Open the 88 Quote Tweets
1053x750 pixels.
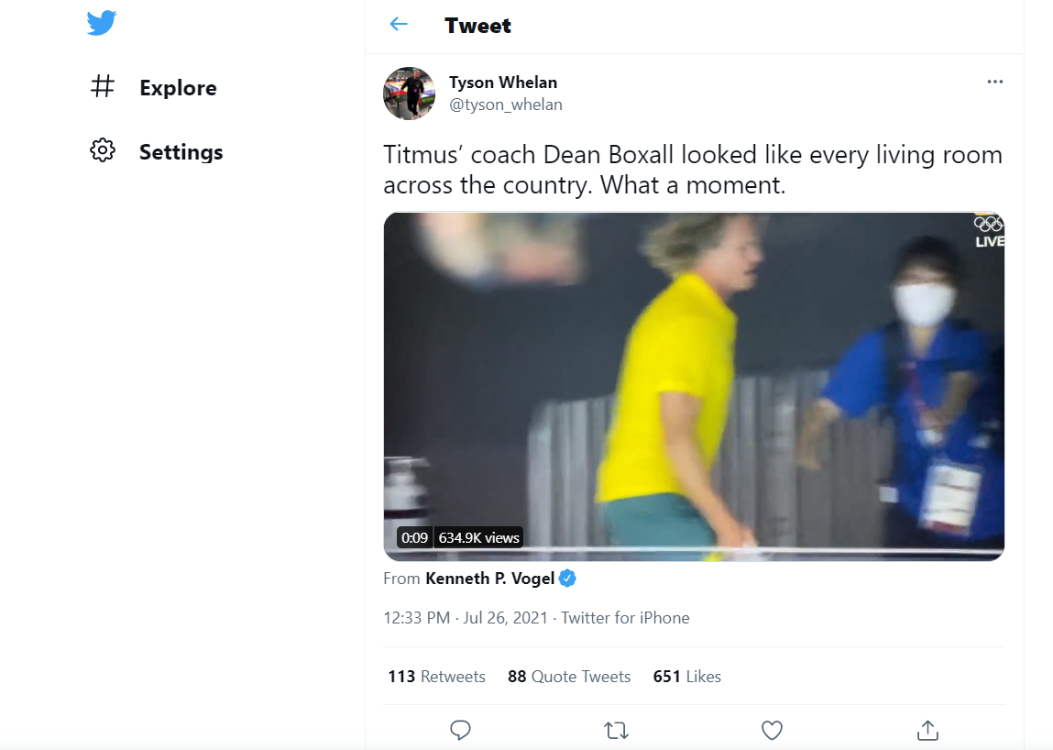pyautogui.click(x=568, y=676)
